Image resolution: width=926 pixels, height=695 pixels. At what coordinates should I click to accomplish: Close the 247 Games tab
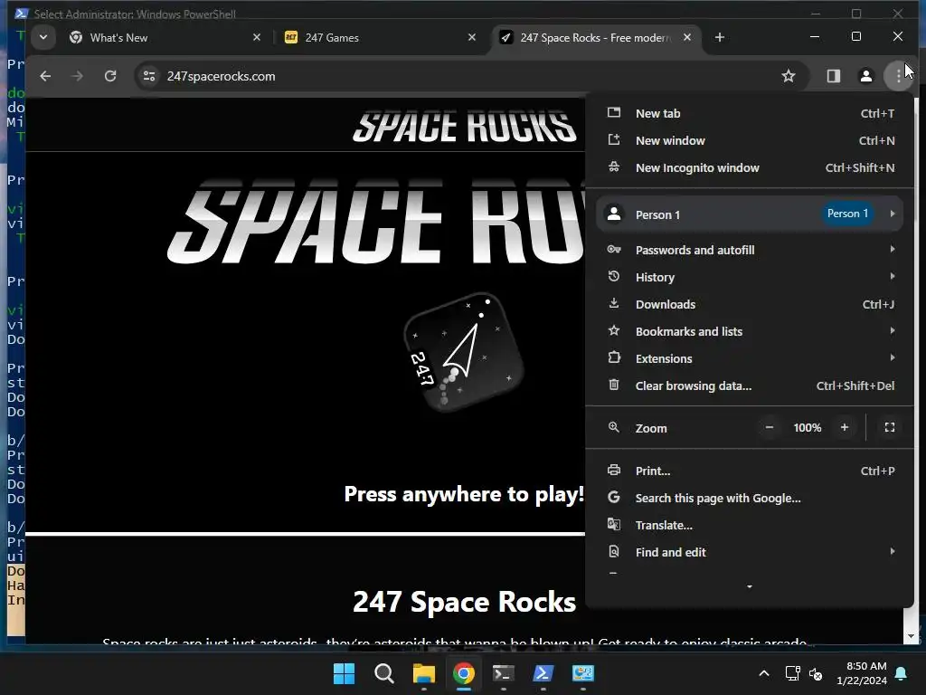(472, 37)
